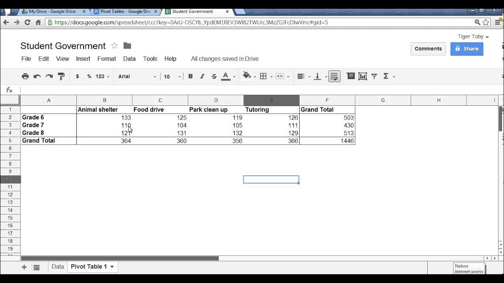Add a new sheet with the plus icon
This screenshot has width=504, height=283.
[x=24, y=267]
